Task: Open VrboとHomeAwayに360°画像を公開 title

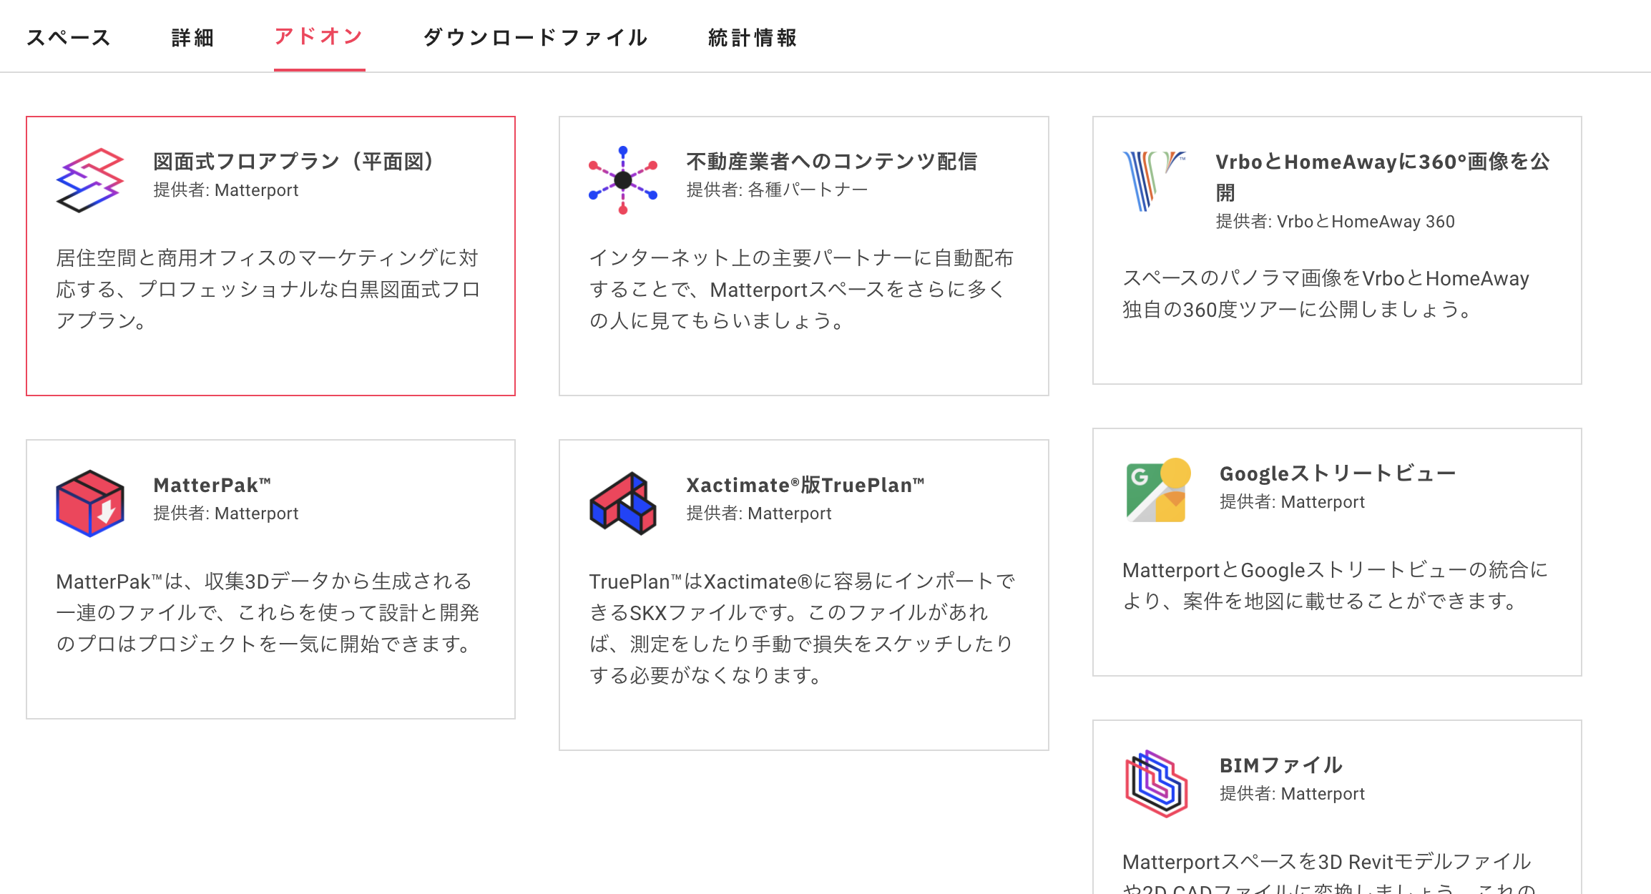Action: [x=1383, y=177]
